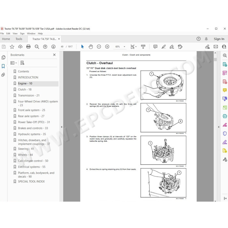Viewport: 228px width, 228px height.
Task: Open Protect shield tool in right pane
Action: tap(225, 133)
